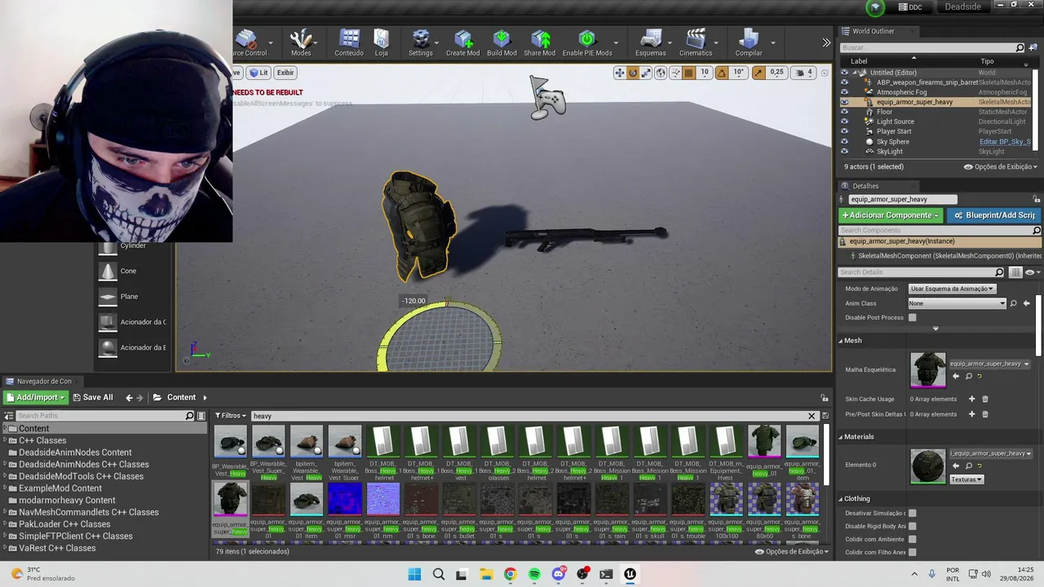Open the Esquemas blueprints toolbar button
The height and width of the screenshot is (587, 1044).
tap(650, 43)
